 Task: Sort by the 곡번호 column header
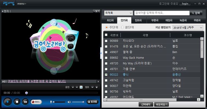pos(114,35)
